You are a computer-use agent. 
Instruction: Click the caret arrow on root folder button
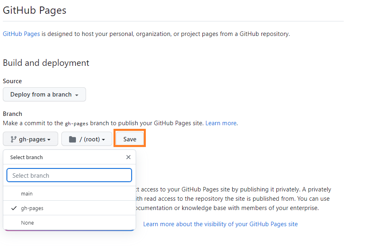[x=103, y=140]
